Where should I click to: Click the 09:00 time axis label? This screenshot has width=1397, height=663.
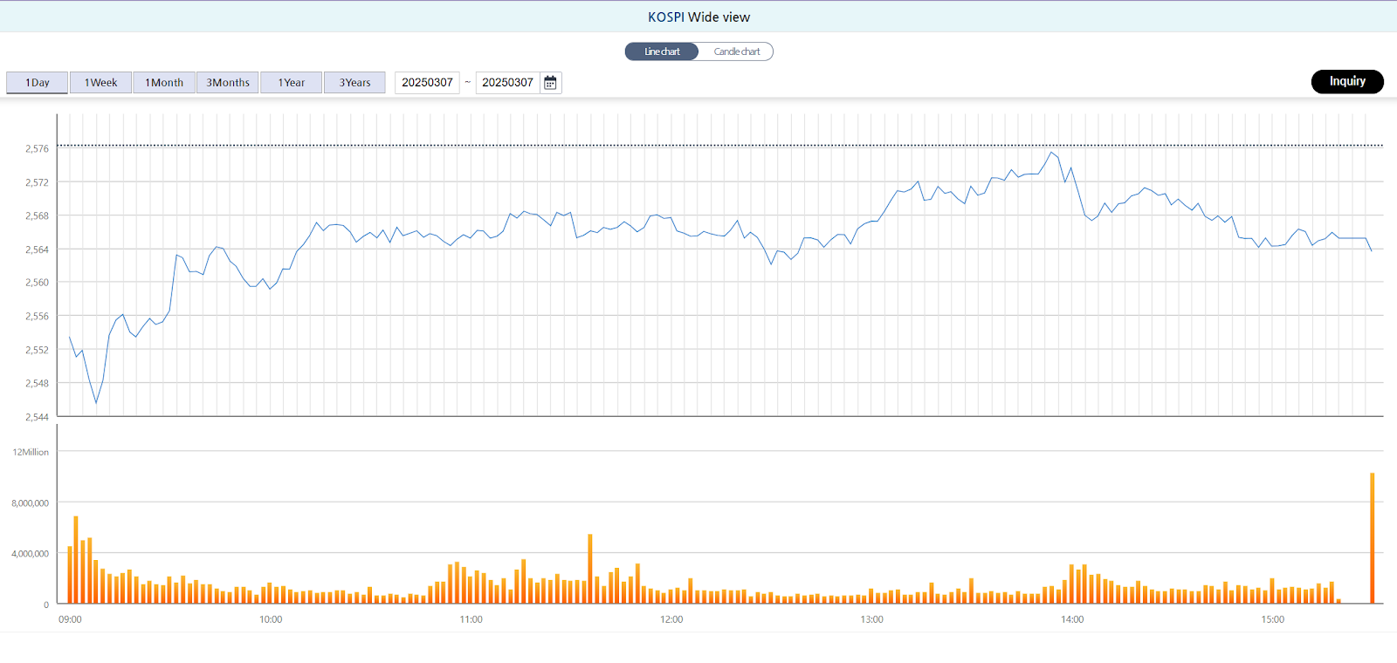[x=70, y=619]
